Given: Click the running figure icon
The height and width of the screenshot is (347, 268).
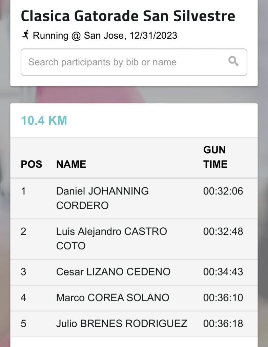Looking at the screenshot, I should pyautogui.click(x=25, y=35).
